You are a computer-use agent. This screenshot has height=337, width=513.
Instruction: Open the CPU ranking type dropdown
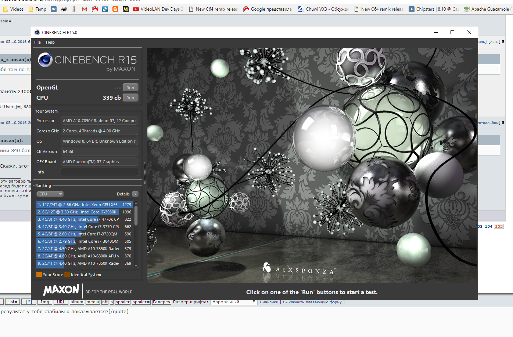tap(50, 194)
